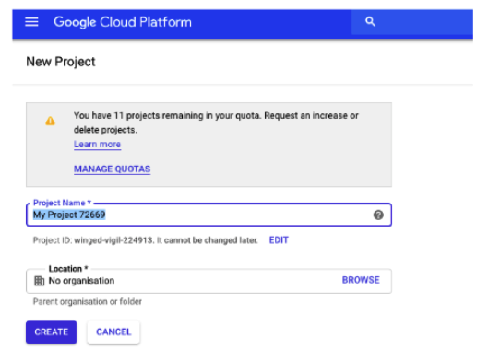Click the Google Cloud Platform title
Screen dimensions: 488x361
tap(123, 22)
